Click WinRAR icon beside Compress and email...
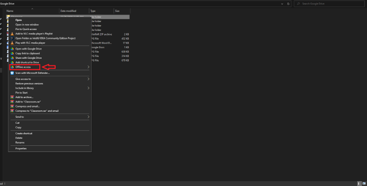367x186 pixels. click(x=12, y=106)
